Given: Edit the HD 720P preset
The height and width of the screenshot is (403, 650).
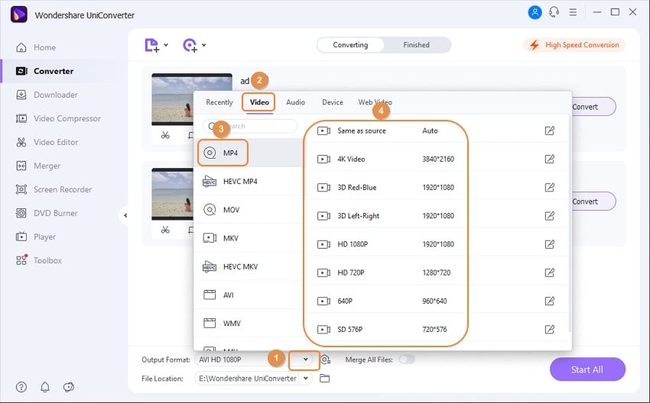Looking at the screenshot, I should [549, 272].
